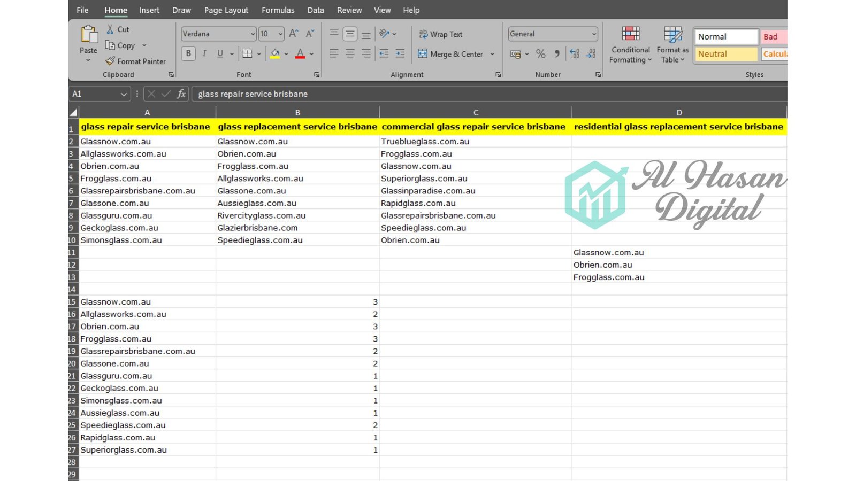Toggle Italic formatting
Viewport: 856px width, 481px height.
(204, 53)
